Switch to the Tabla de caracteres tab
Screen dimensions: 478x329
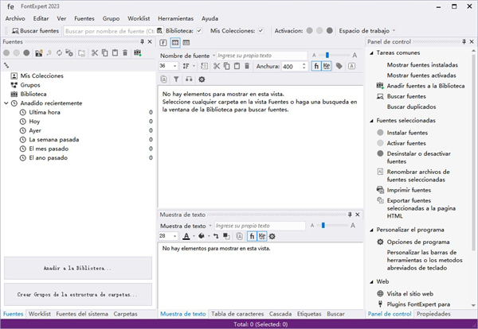(x=238, y=314)
